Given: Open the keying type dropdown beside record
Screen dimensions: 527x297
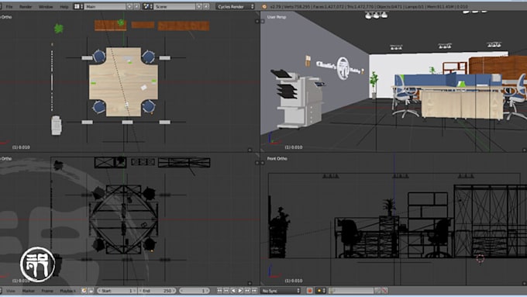Looking at the screenshot, I should click(321, 291).
